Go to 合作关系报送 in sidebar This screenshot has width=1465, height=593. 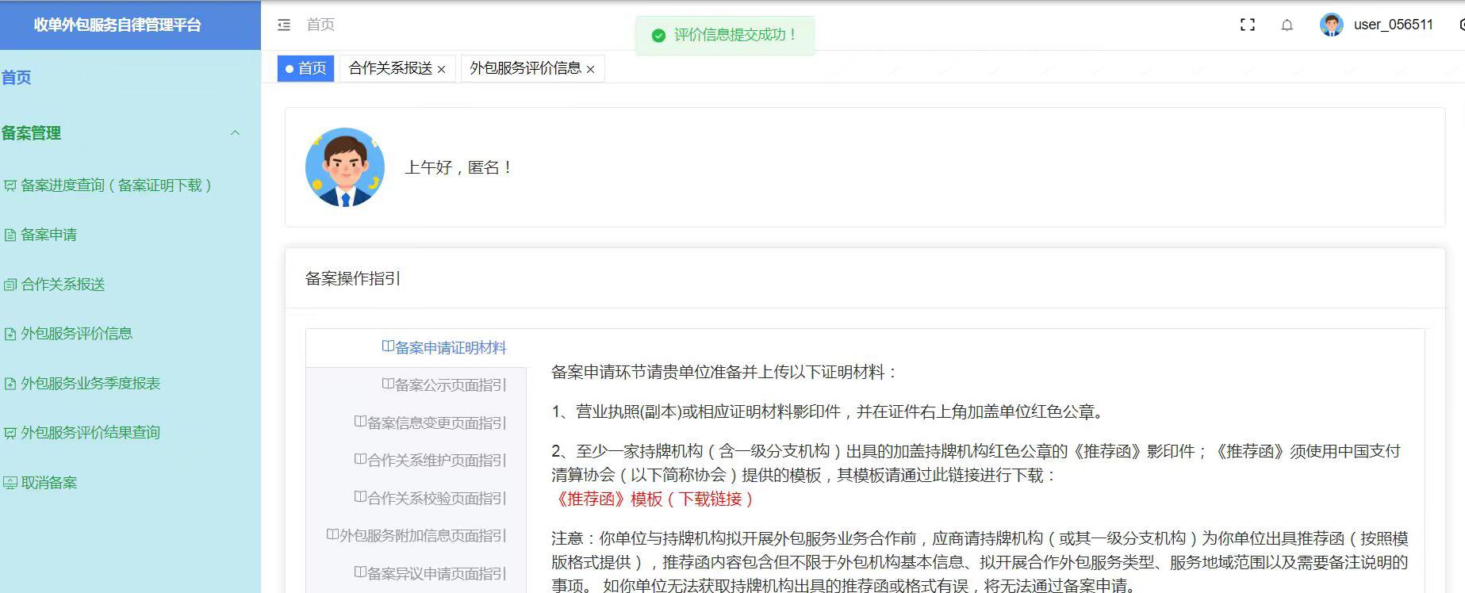tap(63, 285)
